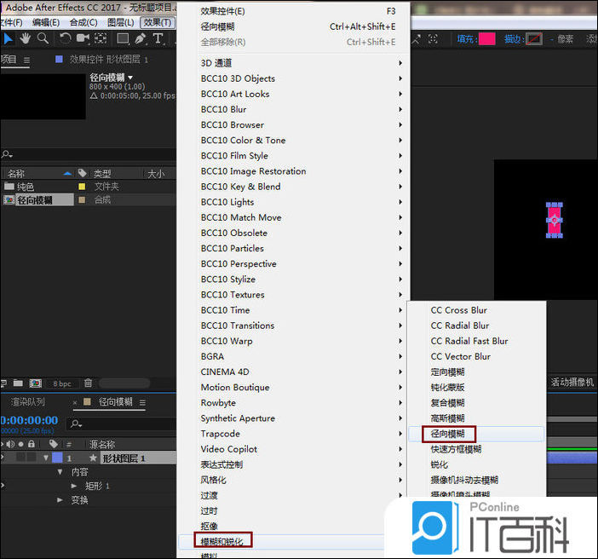Select the Selection arrow tool
The width and height of the screenshot is (598, 559).
point(8,38)
